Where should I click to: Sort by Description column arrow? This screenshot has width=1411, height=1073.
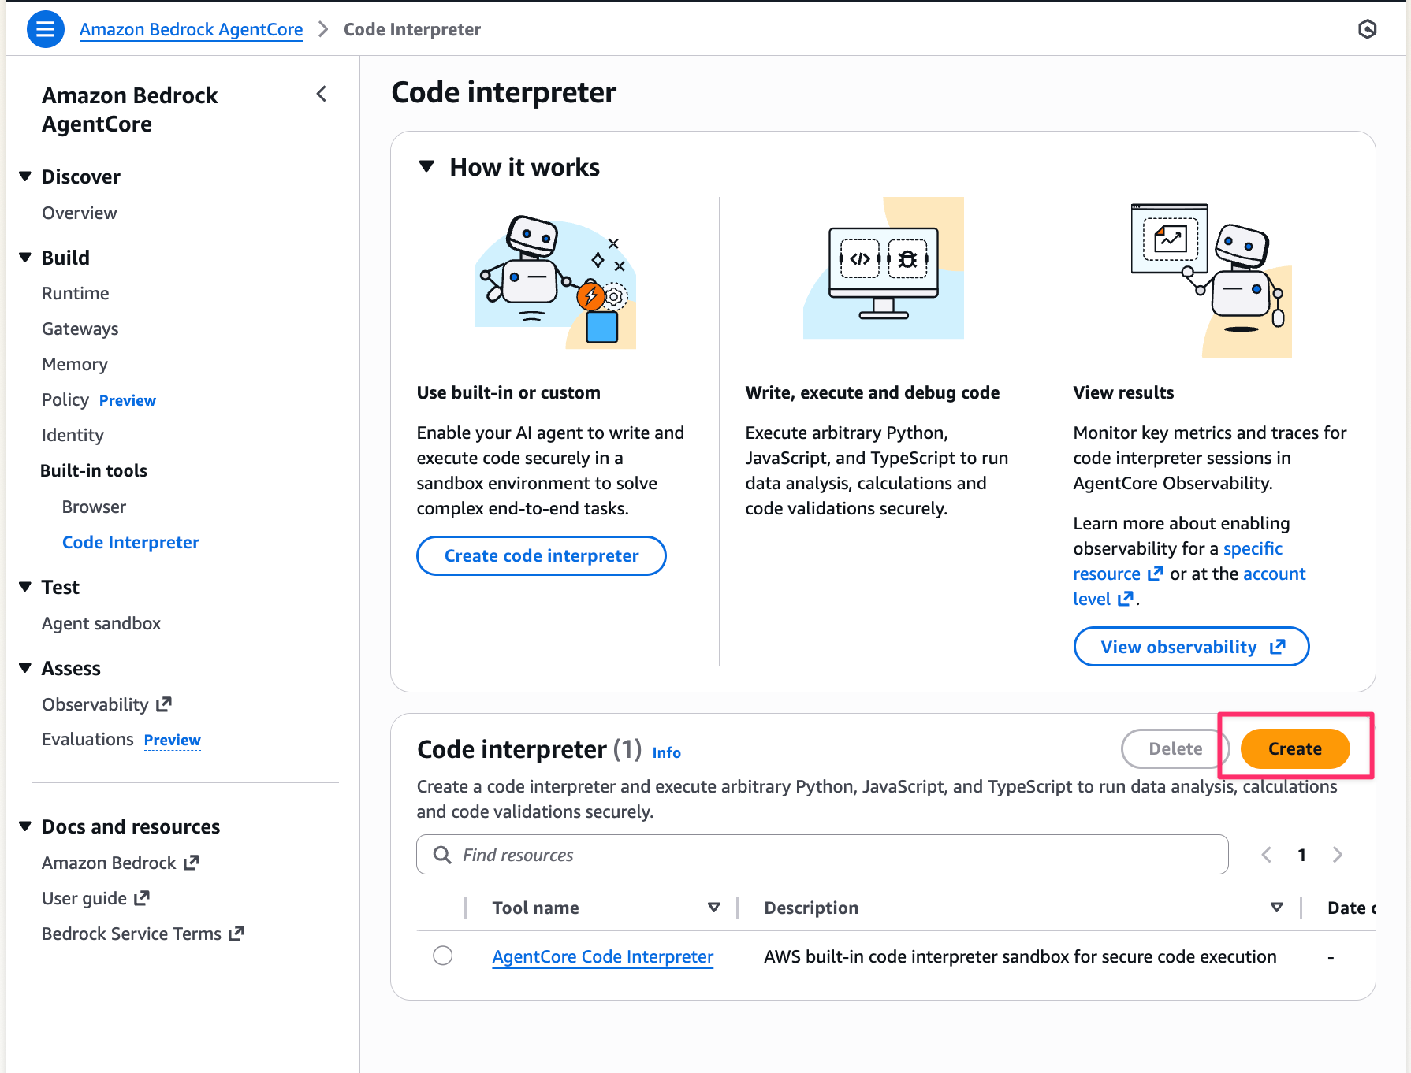1276,908
